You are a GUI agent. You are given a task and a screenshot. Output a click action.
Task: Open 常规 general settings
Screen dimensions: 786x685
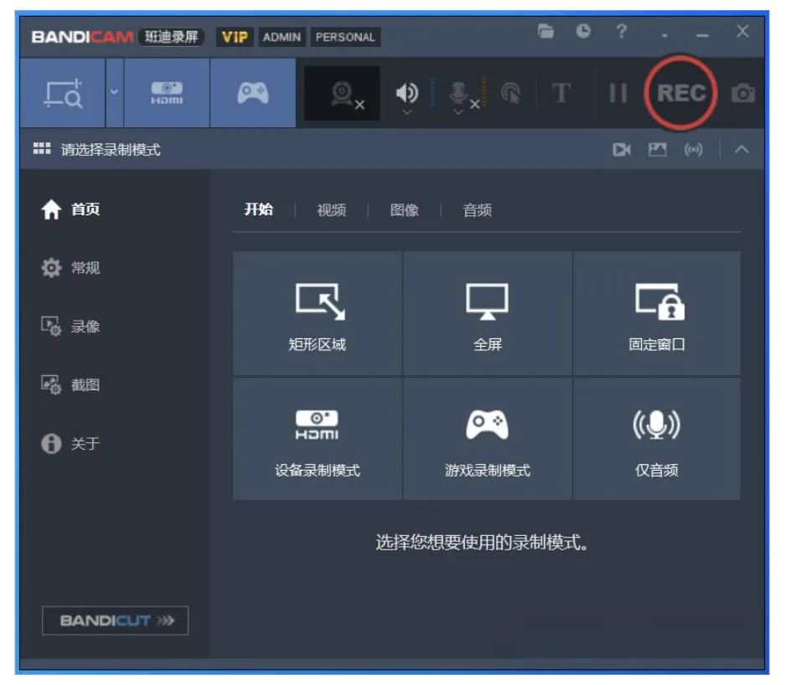(70, 268)
